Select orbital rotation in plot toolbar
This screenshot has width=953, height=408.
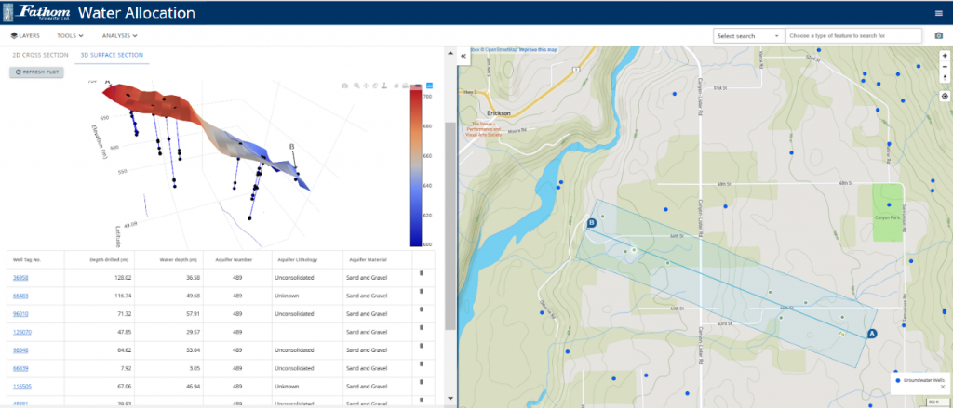point(375,86)
